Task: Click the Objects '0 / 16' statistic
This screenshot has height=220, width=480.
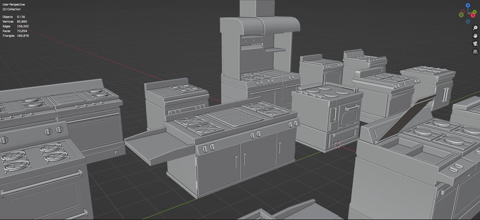Action: pos(21,17)
